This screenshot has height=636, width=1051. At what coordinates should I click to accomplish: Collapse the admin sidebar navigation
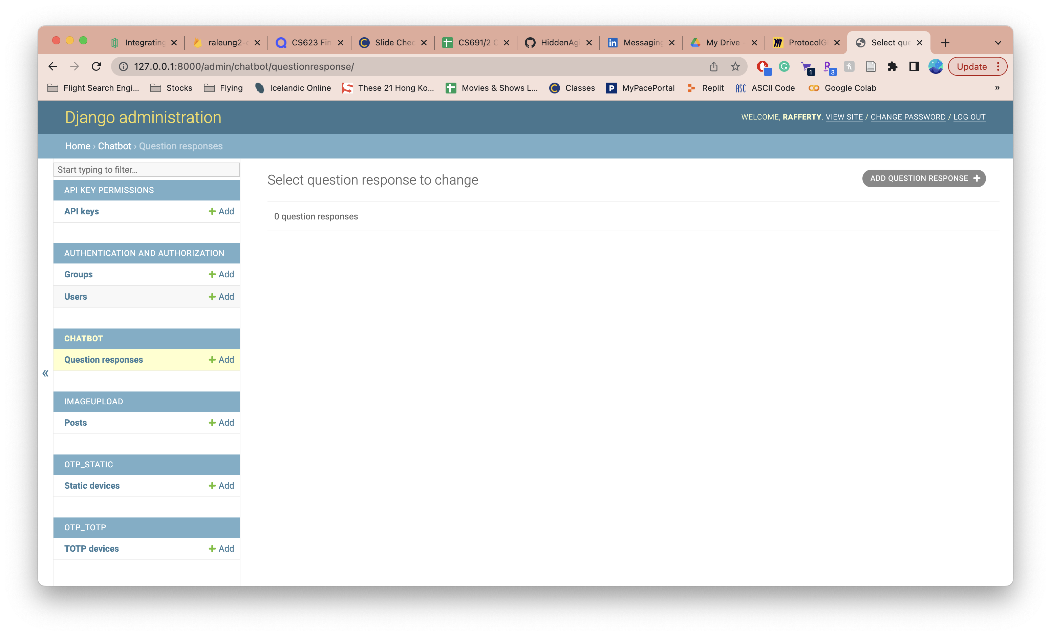click(46, 373)
